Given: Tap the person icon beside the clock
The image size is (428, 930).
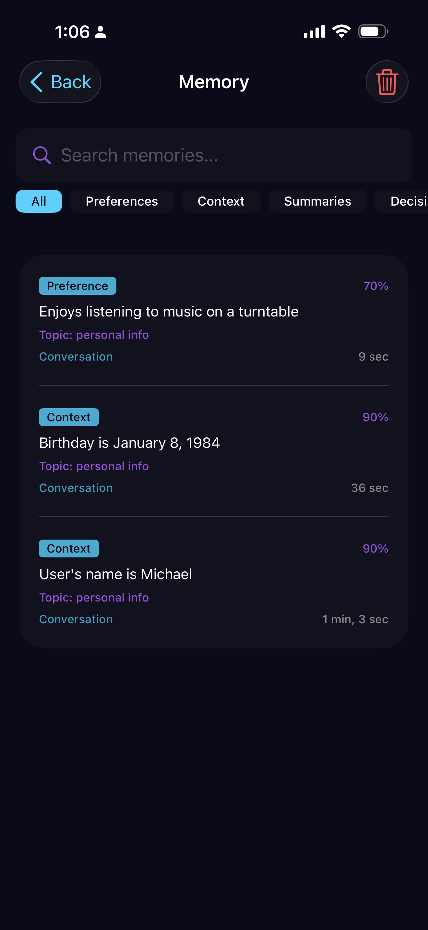Looking at the screenshot, I should coord(100,32).
